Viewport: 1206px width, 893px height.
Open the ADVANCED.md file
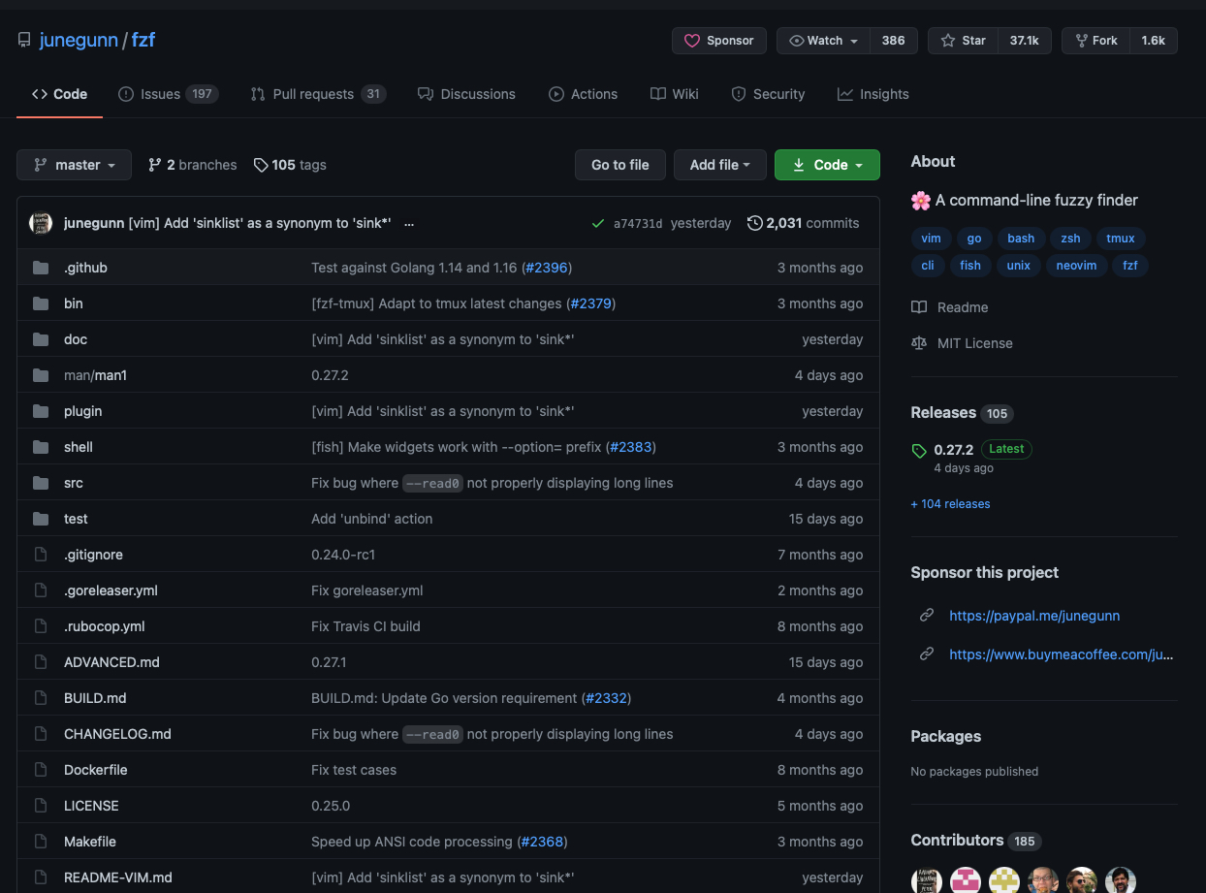111,662
